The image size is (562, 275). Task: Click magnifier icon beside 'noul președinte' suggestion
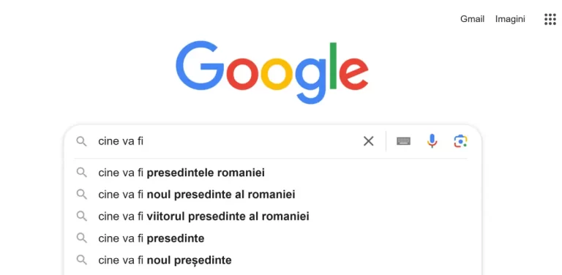coord(82,260)
